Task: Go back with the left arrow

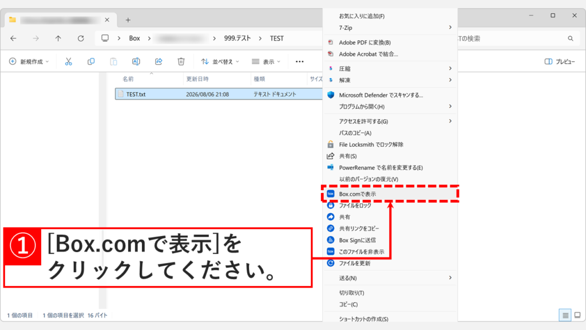Action: (14, 38)
